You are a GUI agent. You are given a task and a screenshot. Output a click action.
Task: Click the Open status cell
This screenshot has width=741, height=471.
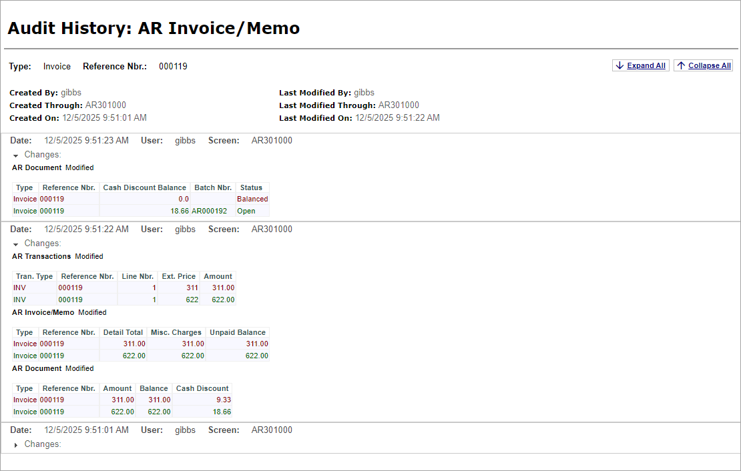coord(246,211)
